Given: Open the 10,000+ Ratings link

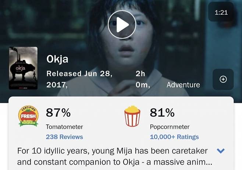Looking at the screenshot, I should coord(174,137).
